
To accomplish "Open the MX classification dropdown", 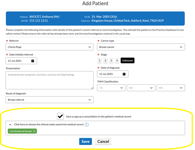I will pyautogui.click(x=171, y=88).
